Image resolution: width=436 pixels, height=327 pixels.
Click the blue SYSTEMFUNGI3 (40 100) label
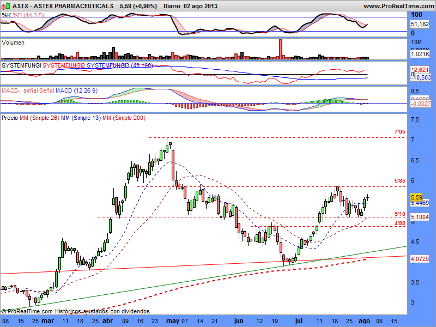click(x=120, y=65)
